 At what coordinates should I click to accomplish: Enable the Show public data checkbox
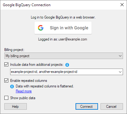click(6, 98)
